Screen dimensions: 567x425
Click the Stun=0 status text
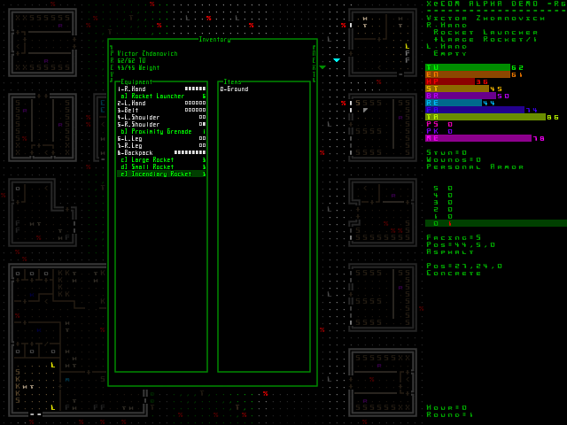click(447, 152)
